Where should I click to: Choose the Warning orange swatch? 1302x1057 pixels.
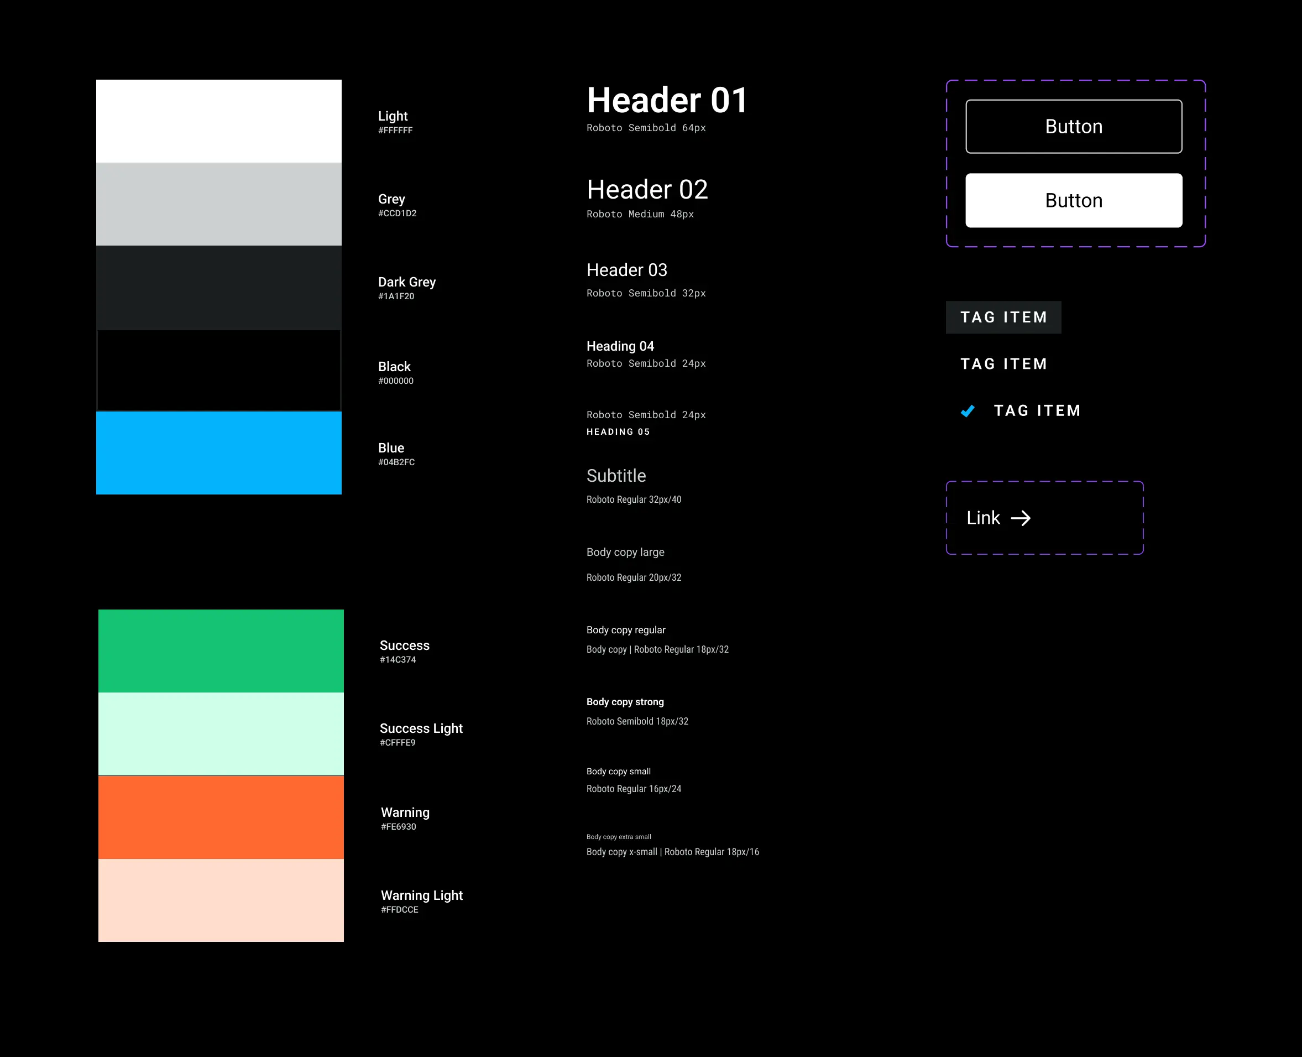(221, 817)
